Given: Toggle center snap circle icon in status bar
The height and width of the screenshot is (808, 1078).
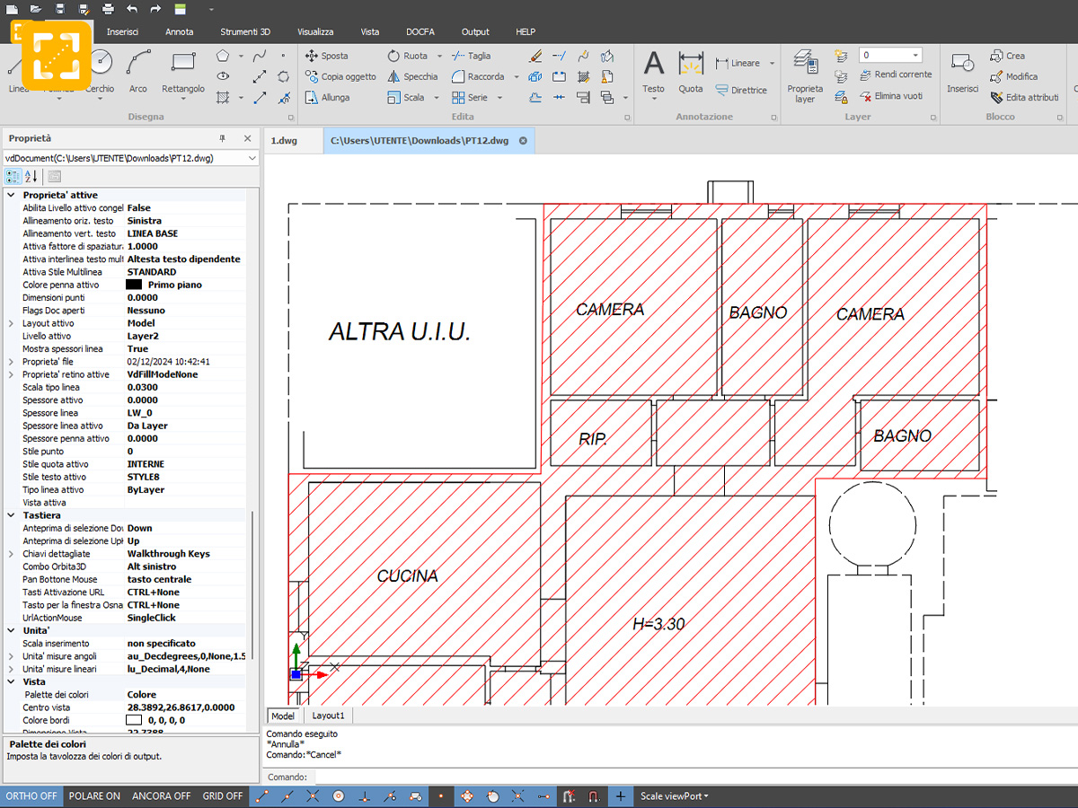Looking at the screenshot, I should tap(339, 796).
